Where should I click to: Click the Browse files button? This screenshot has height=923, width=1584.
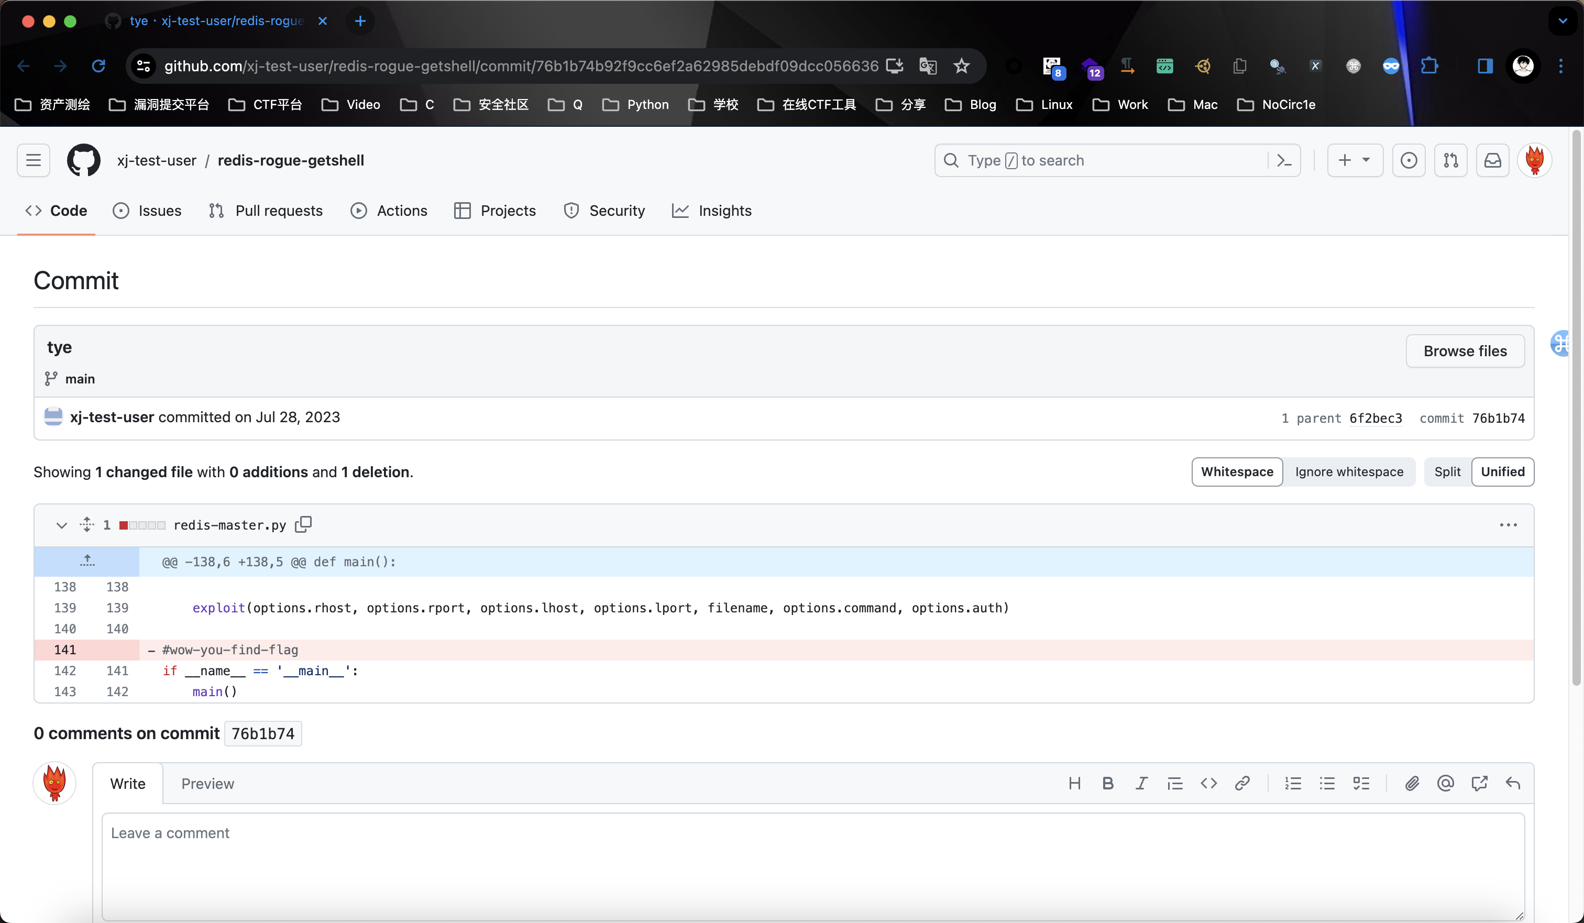[x=1465, y=351]
